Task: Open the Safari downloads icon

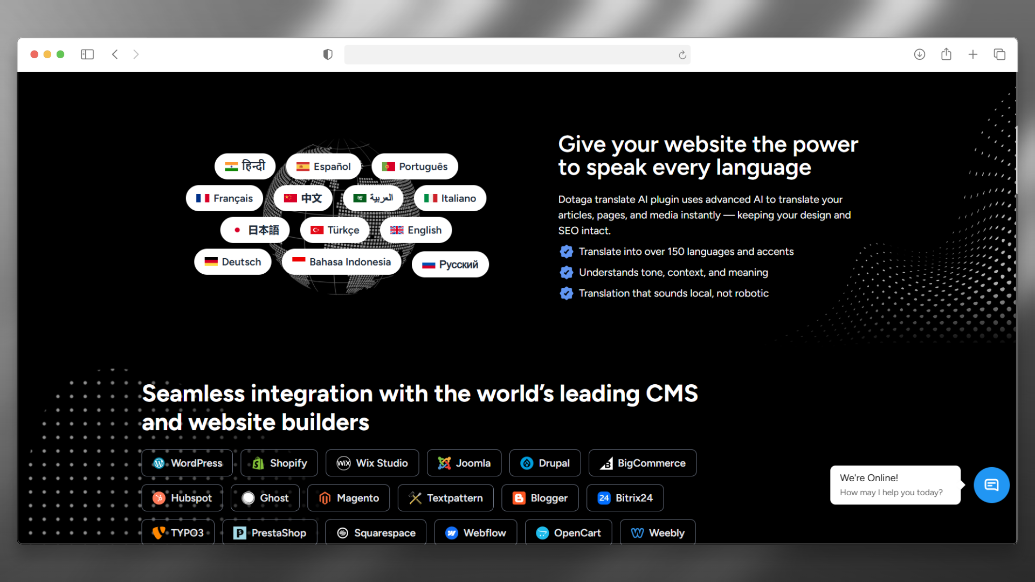Action: (x=920, y=54)
